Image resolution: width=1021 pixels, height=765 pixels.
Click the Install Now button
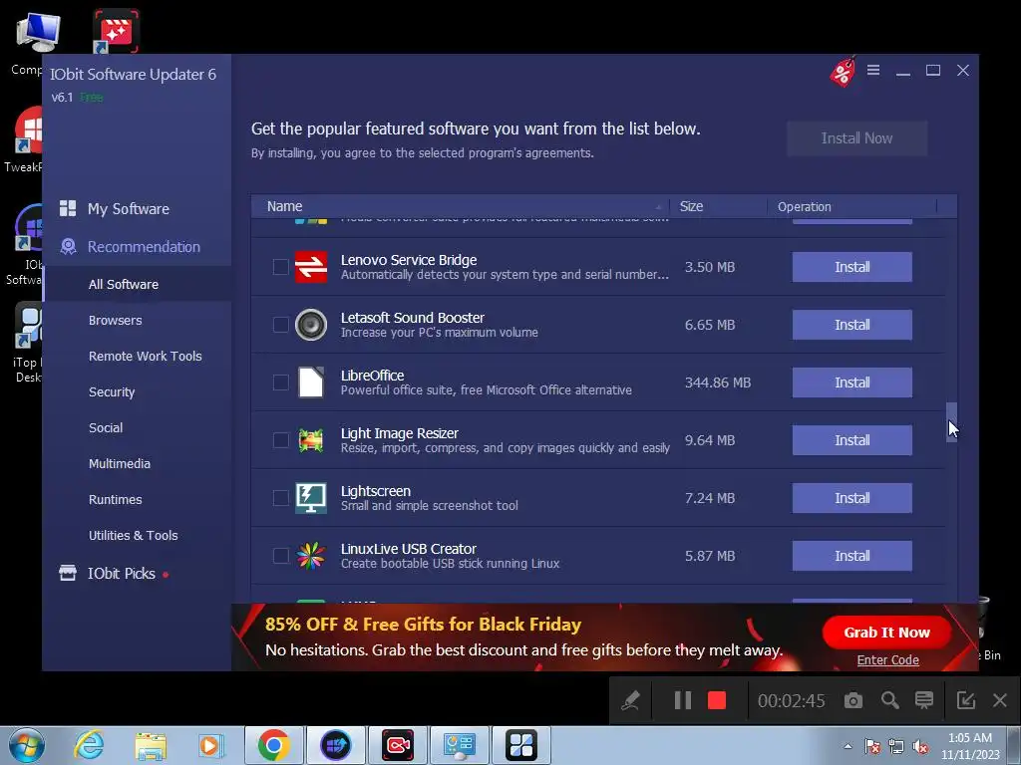pyautogui.click(x=856, y=137)
